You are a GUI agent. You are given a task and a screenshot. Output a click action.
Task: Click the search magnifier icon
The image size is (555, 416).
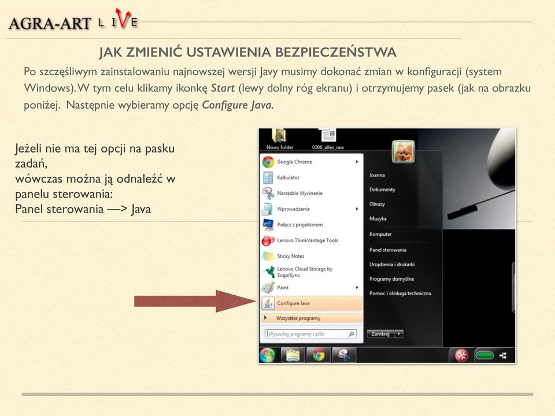point(351,333)
